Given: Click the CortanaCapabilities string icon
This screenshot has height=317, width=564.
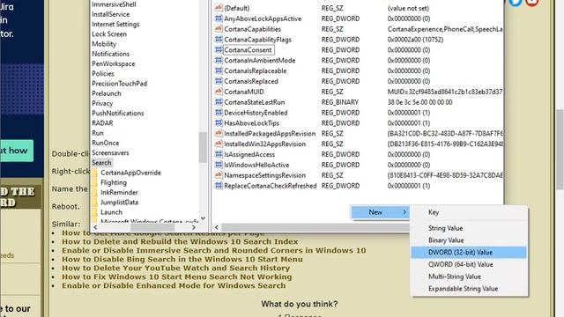Looking at the screenshot, I should 219,29.
